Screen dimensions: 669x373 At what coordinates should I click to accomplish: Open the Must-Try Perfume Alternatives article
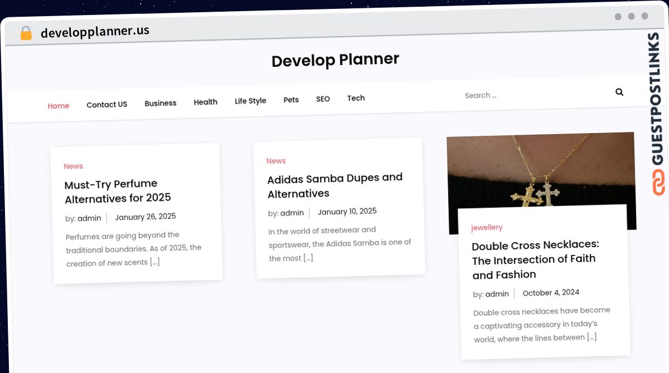click(x=118, y=191)
